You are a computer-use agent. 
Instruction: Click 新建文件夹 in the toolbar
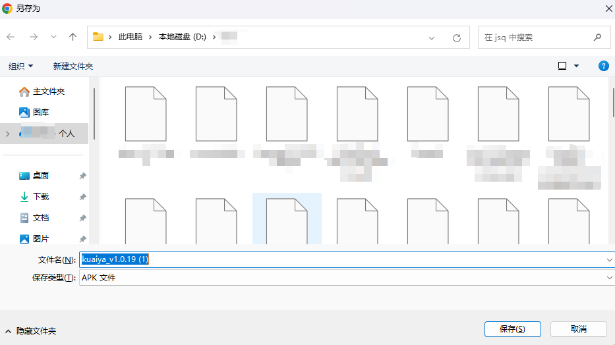coord(73,66)
